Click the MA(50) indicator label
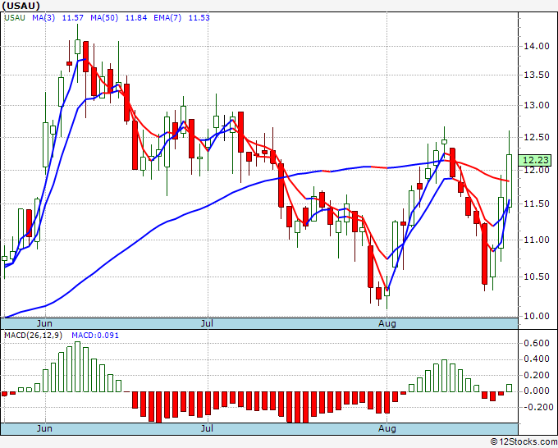 (104, 17)
